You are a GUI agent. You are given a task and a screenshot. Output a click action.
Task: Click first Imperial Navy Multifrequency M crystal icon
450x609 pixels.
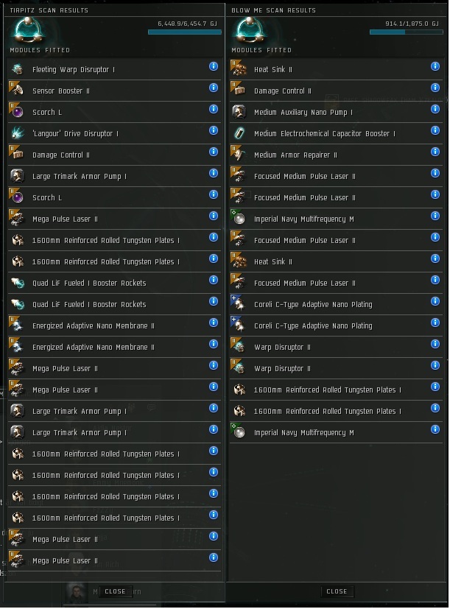[239, 219]
